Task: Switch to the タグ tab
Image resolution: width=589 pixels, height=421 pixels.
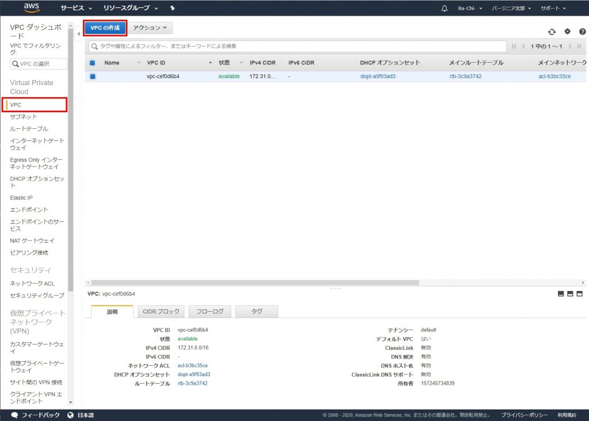Action: click(257, 311)
